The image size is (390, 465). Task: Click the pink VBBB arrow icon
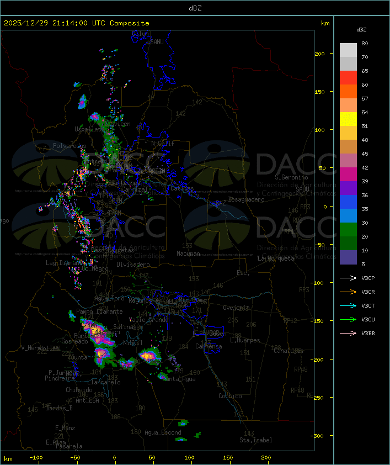(348, 334)
